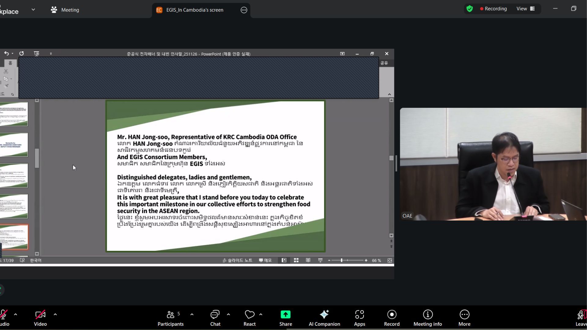Click the encryption shield icon

click(470, 9)
